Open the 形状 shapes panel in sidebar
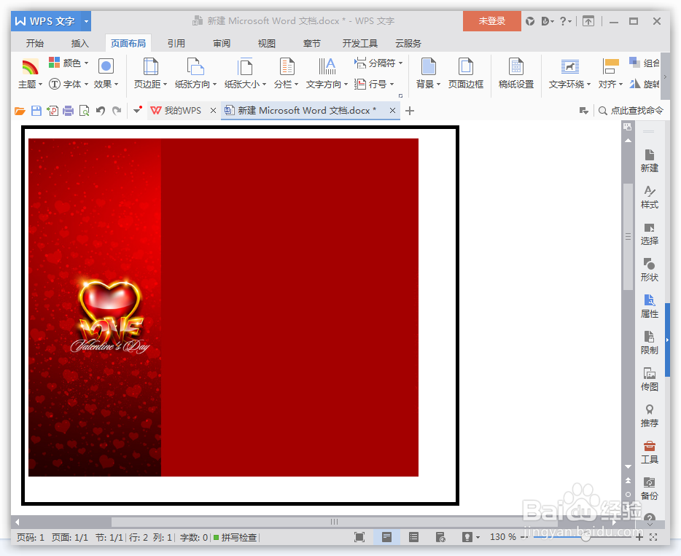This screenshot has width=681, height=556. pos(649,269)
